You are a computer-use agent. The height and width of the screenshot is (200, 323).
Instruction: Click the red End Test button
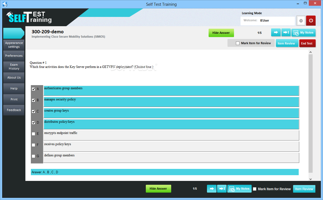[x=307, y=43]
